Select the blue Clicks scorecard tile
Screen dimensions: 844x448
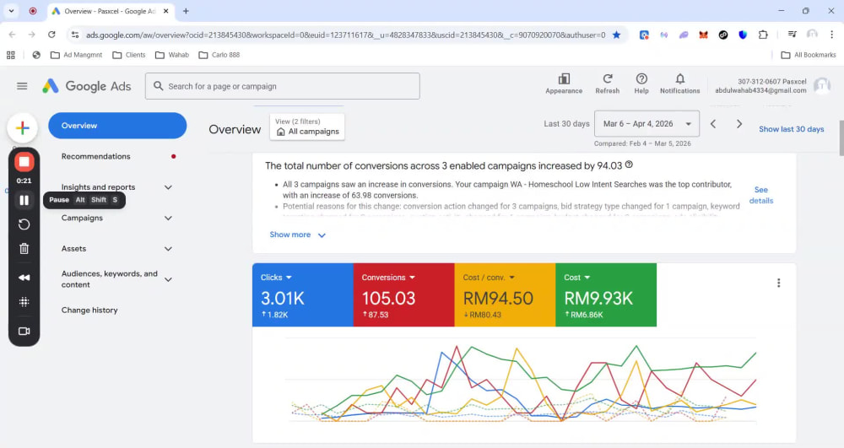pos(302,294)
